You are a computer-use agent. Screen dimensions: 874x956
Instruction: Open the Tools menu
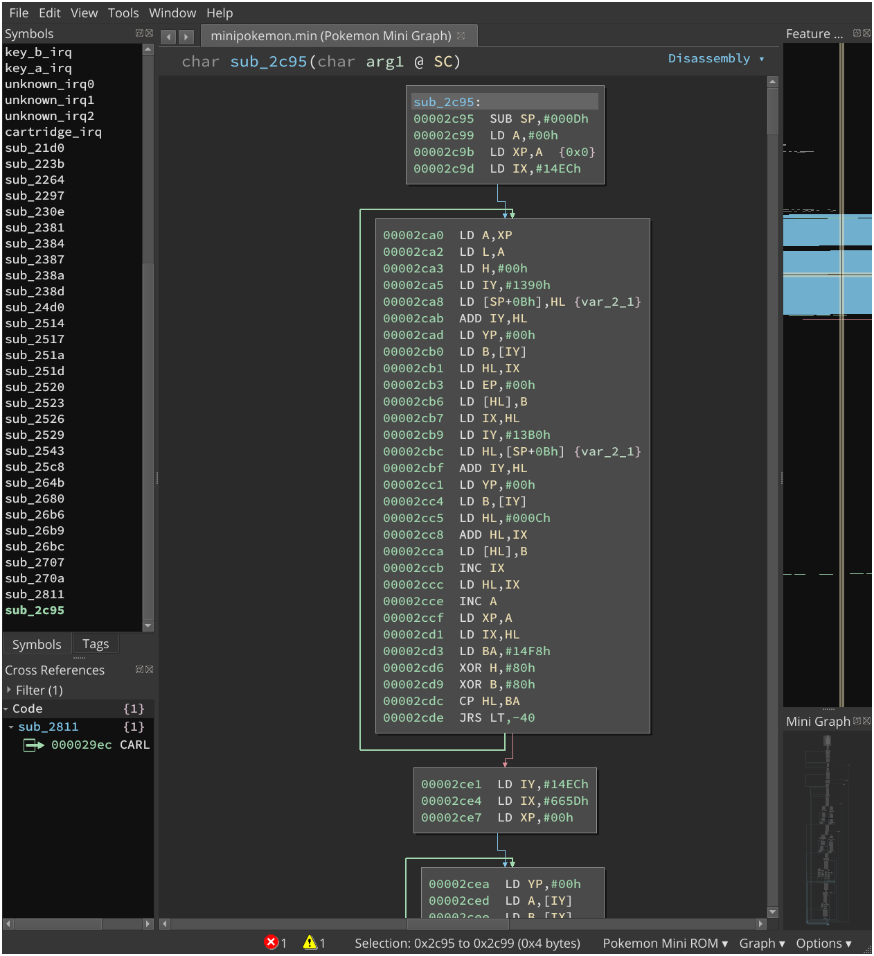(x=123, y=13)
